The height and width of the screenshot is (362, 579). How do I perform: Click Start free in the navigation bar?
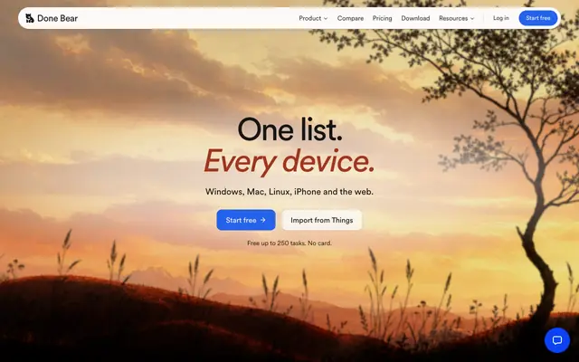pyautogui.click(x=538, y=18)
